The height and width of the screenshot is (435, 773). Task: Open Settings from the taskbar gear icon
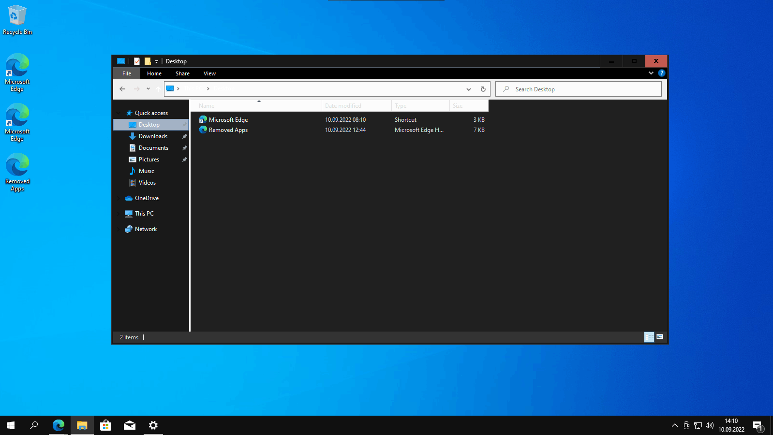[x=153, y=425]
